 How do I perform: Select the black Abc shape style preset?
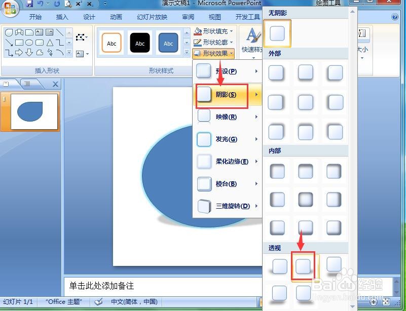pos(140,43)
